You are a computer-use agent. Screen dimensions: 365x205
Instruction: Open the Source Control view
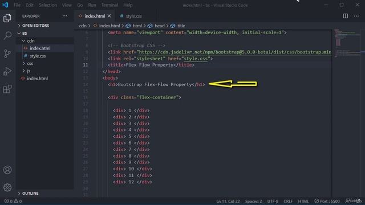pyautogui.click(x=7, y=54)
